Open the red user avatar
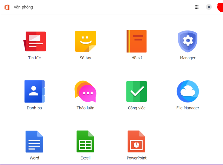 tap(220, 7)
